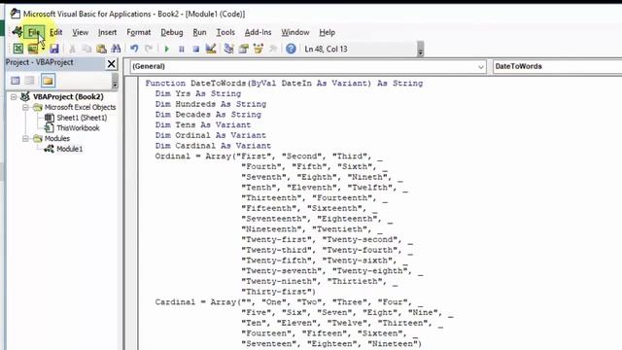Select ThisWorkbook in project tree

pyautogui.click(x=78, y=127)
